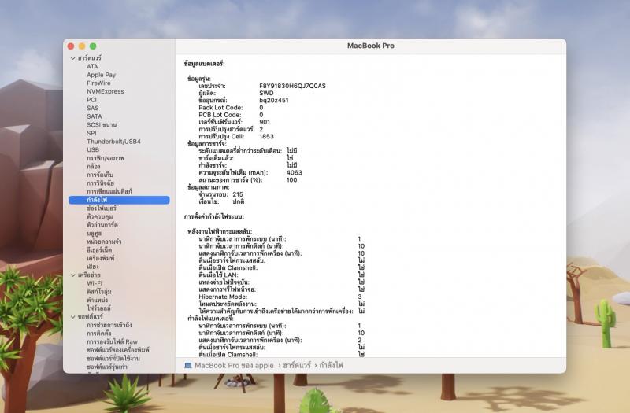
Task: Click the MacBook Pro window title
Action: pos(371,46)
